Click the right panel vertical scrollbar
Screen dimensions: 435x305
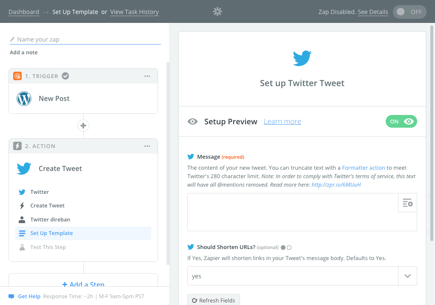point(432,133)
